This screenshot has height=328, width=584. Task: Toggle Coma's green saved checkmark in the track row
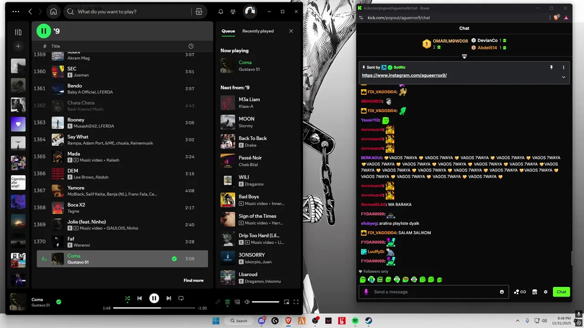[174, 259]
